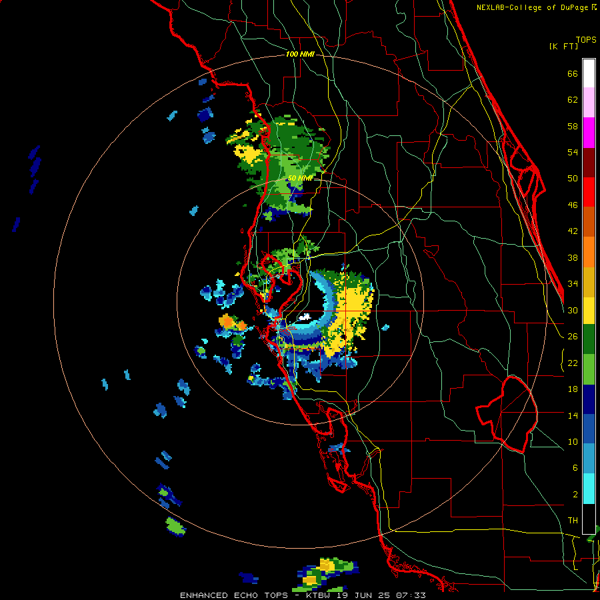Click the 'ENHANCED ECHO TOPS' caption text
This screenshot has height=600, width=600.
click(234, 595)
